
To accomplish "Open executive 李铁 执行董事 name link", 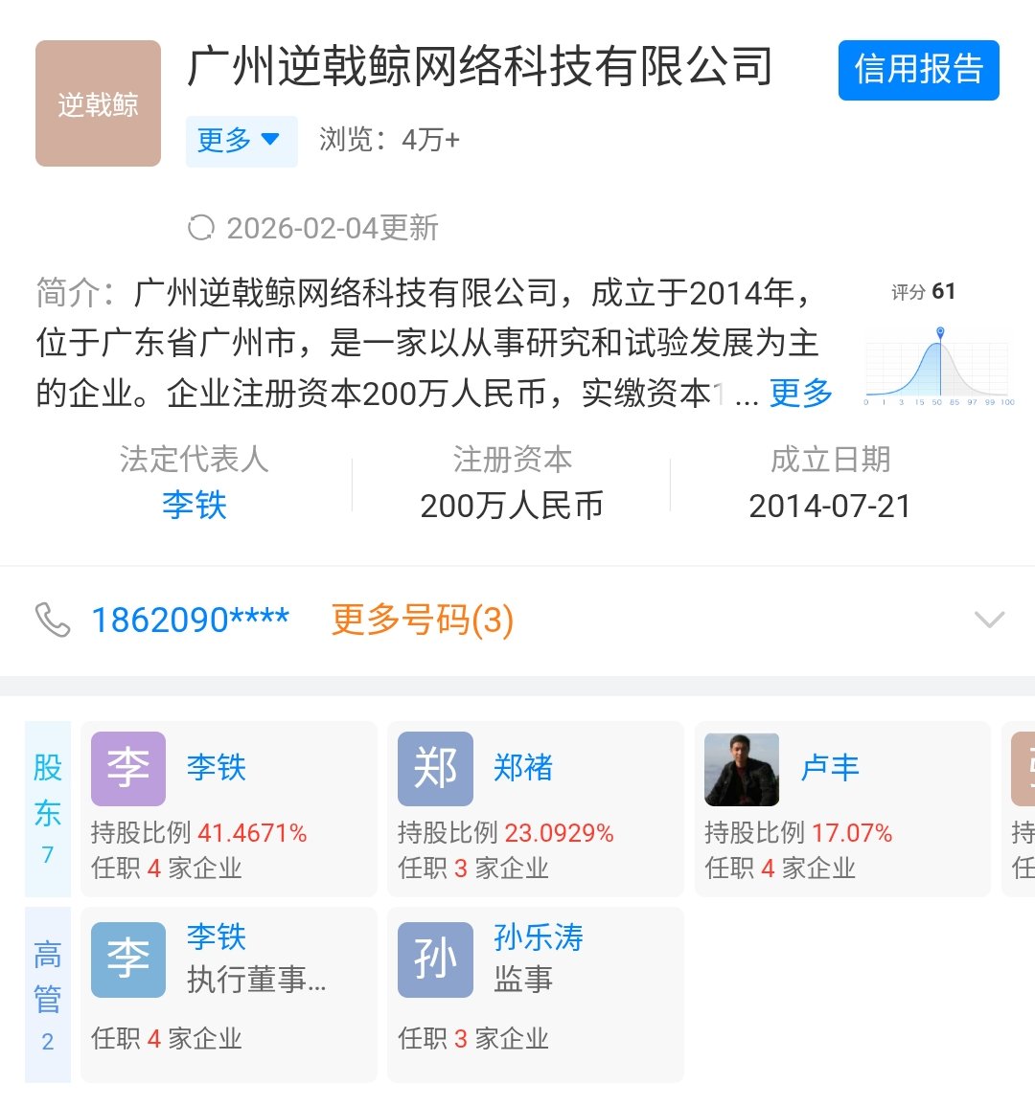I will pyautogui.click(x=217, y=937).
